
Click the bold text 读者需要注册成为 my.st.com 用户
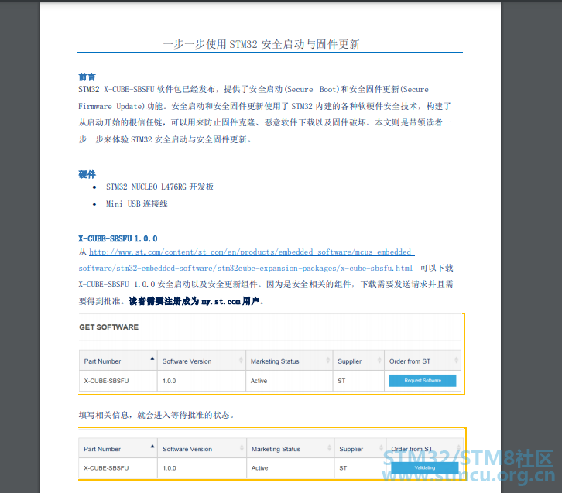(x=194, y=301)
